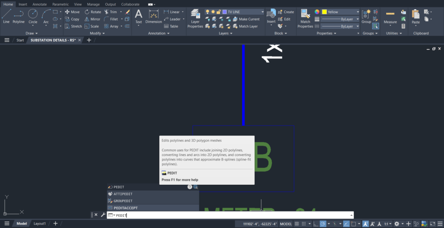Click the Leader tool
Screen dimensions: 444x228
172,19
